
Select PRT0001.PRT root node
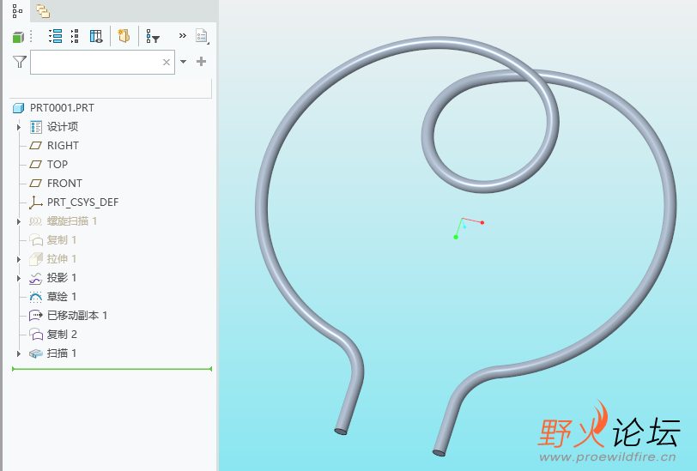pyautogui.click(x=62, y=108)
